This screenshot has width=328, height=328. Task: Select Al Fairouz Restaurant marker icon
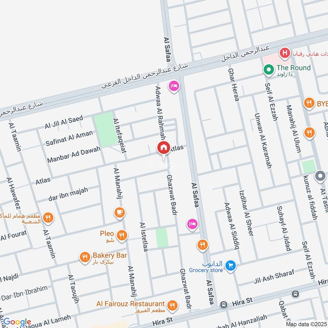coord(172,306)
